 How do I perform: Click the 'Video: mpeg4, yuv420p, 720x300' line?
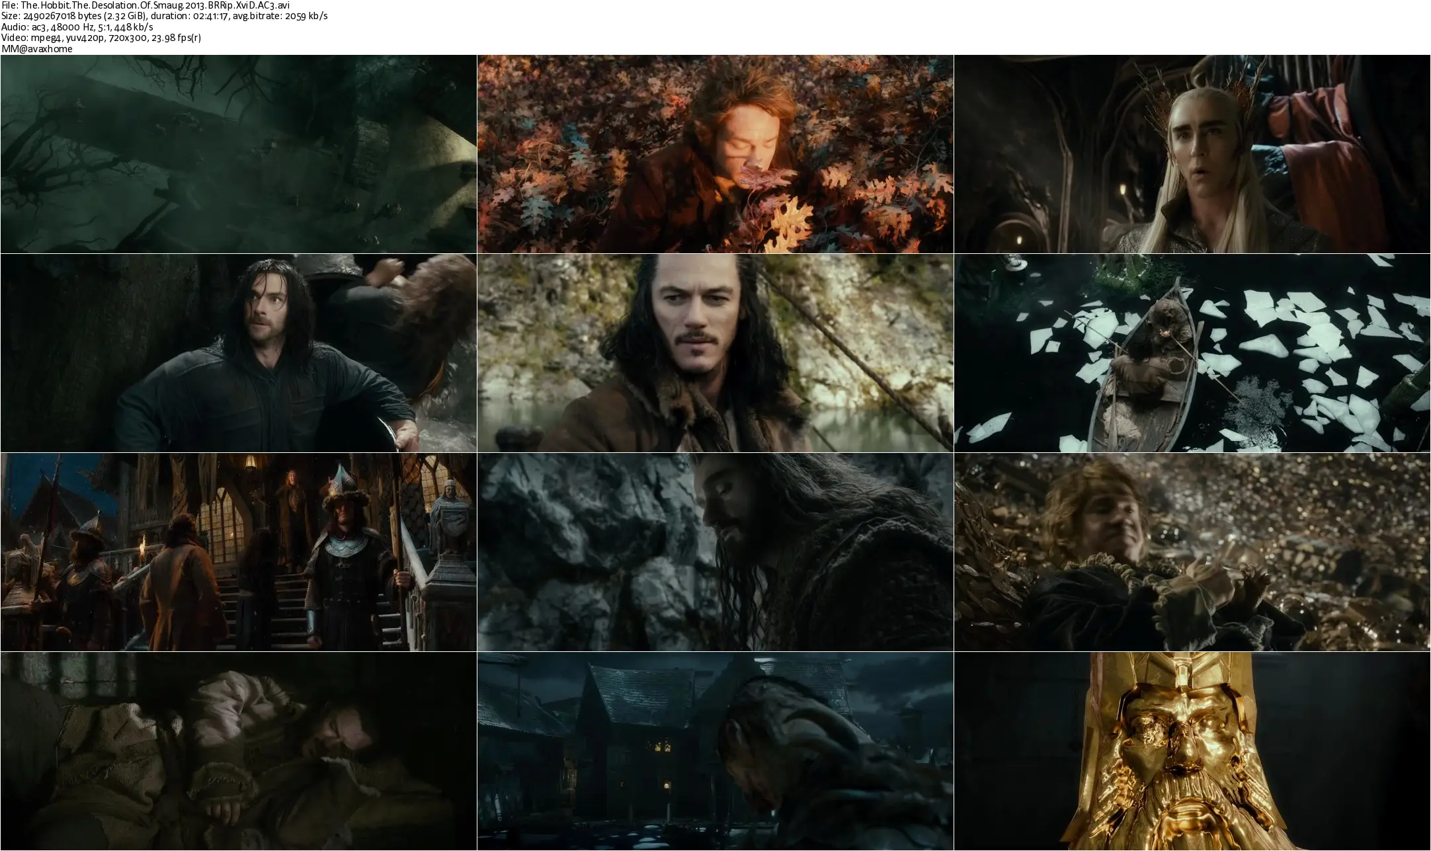pyautogui.click(x=101, y=38)
